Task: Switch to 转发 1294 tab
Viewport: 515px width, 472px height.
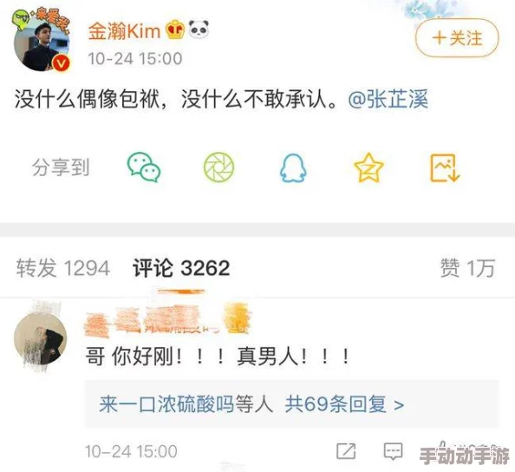Action: pos(63,268)
